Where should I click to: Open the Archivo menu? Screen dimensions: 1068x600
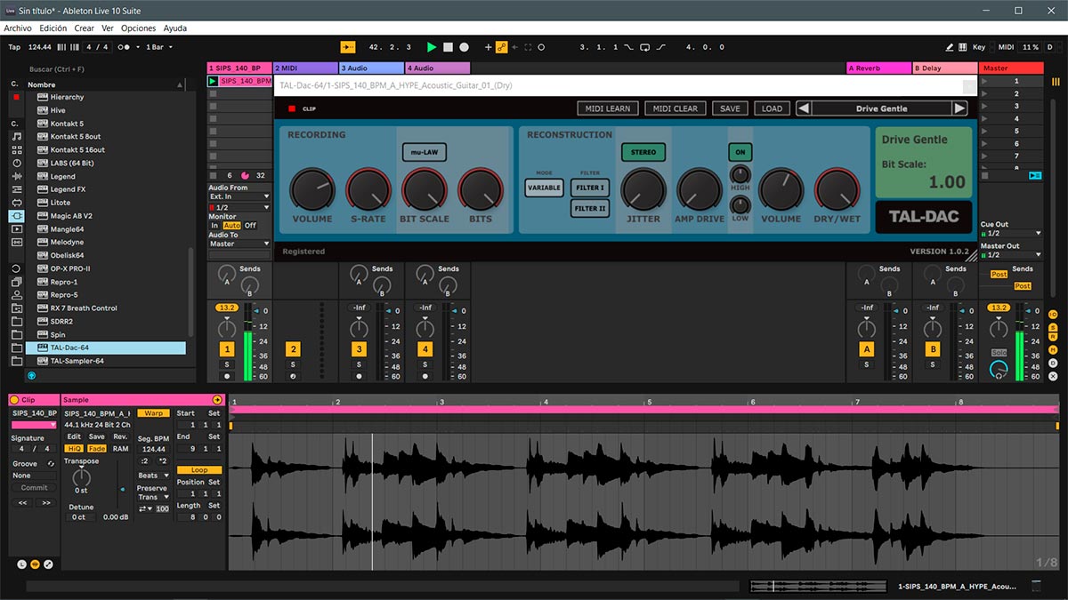coord(18,28)
